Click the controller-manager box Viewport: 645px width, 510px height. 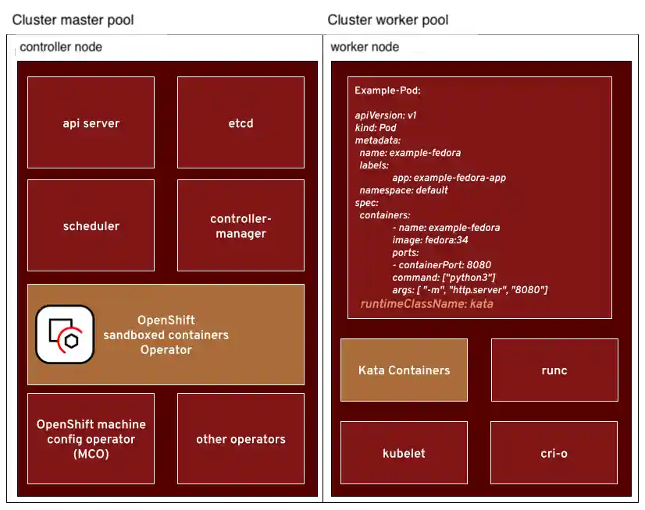[x=241, y=225]
